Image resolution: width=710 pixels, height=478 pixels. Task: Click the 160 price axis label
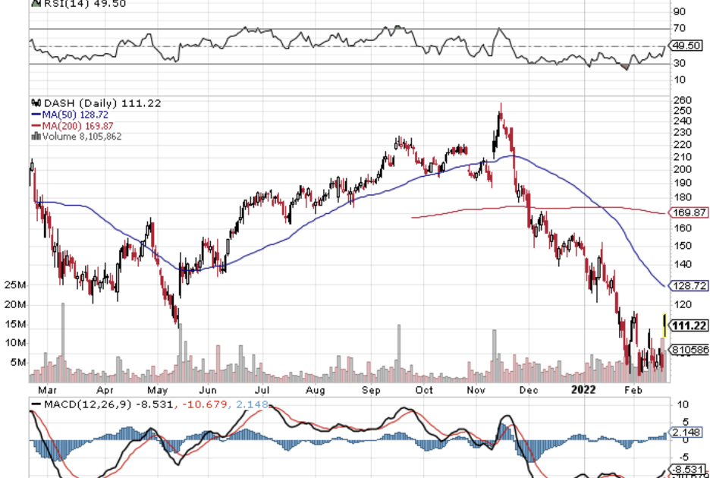[682, 228]
